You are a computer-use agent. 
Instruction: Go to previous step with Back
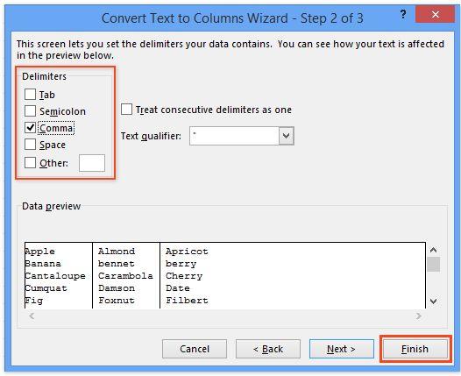[268, 349]
